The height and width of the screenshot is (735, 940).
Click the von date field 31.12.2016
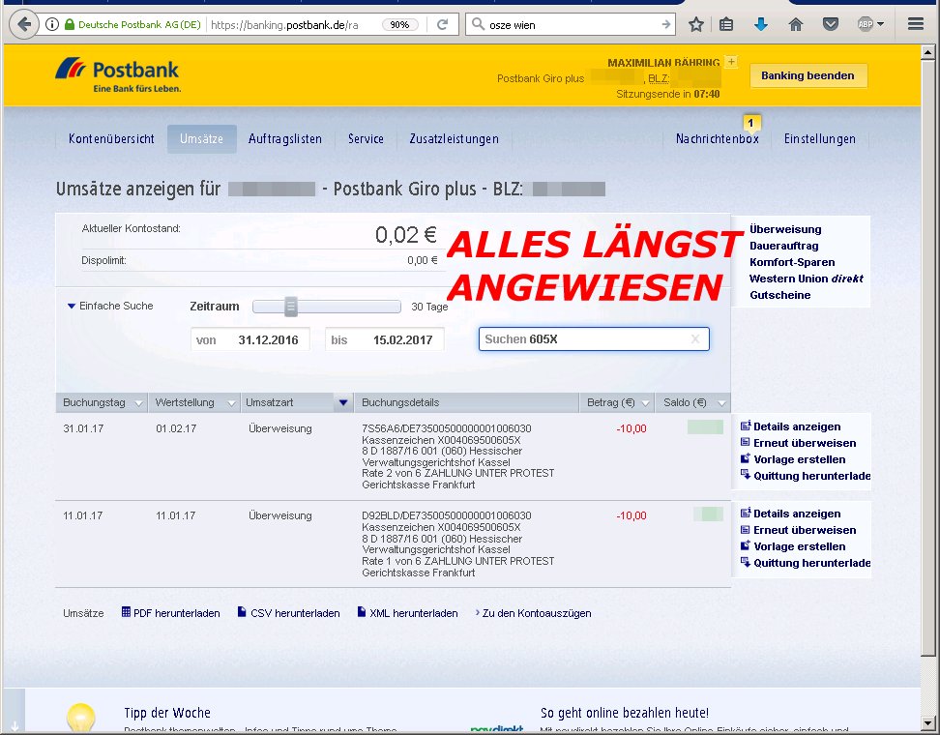click(x=250, y=339)
